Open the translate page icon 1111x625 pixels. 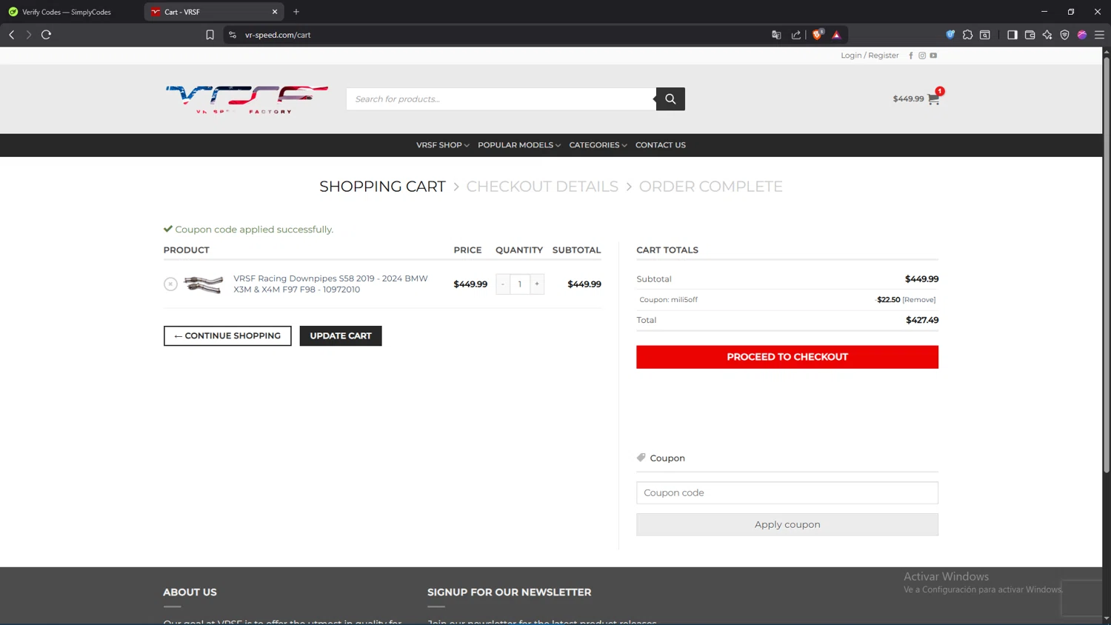[776, 35]
